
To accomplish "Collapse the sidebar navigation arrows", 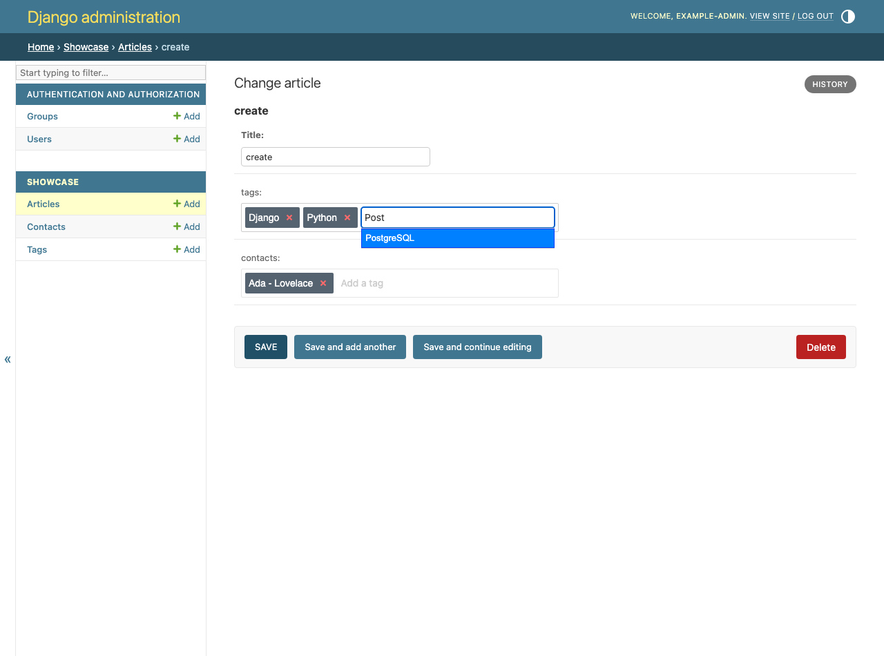I will pos(8,359).
